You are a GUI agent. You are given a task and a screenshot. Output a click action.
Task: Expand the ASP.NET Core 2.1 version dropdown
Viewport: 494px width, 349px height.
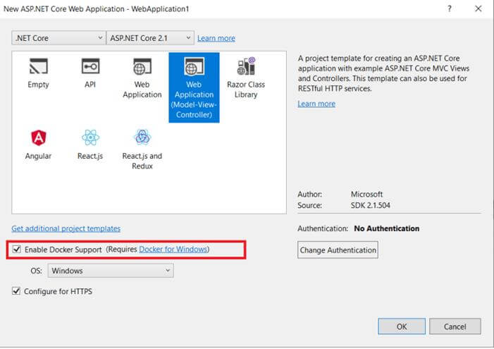click(x=150, y=38)
